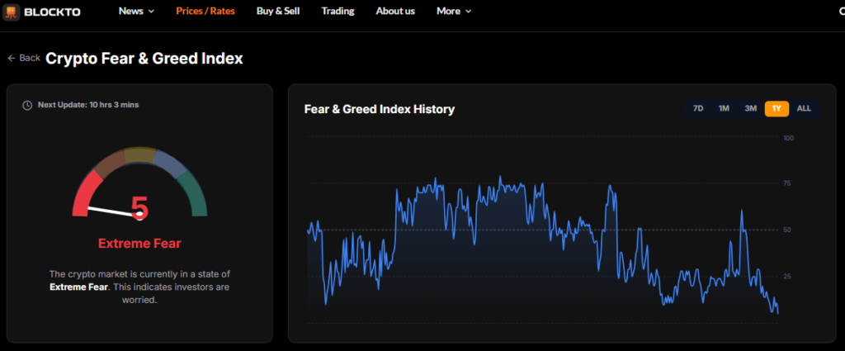The image size is (845, 351).
Task: Go to the Buy & Sell page
Action: (x=276, y=12)
